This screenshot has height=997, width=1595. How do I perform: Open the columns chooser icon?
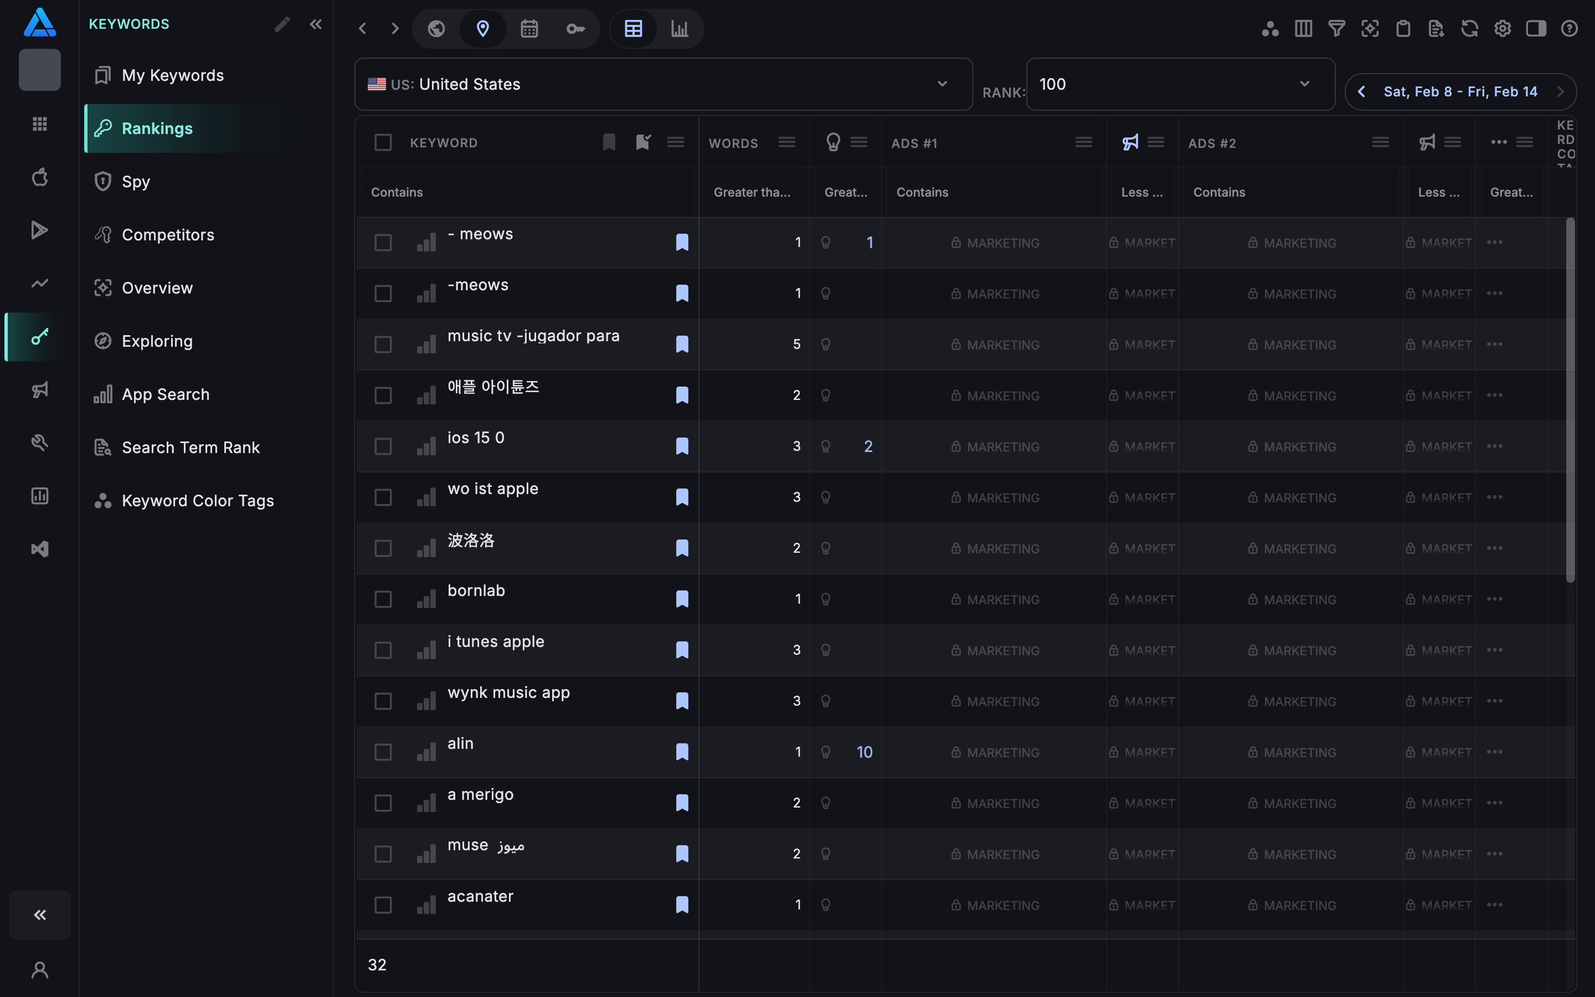tap(1303, 28)
